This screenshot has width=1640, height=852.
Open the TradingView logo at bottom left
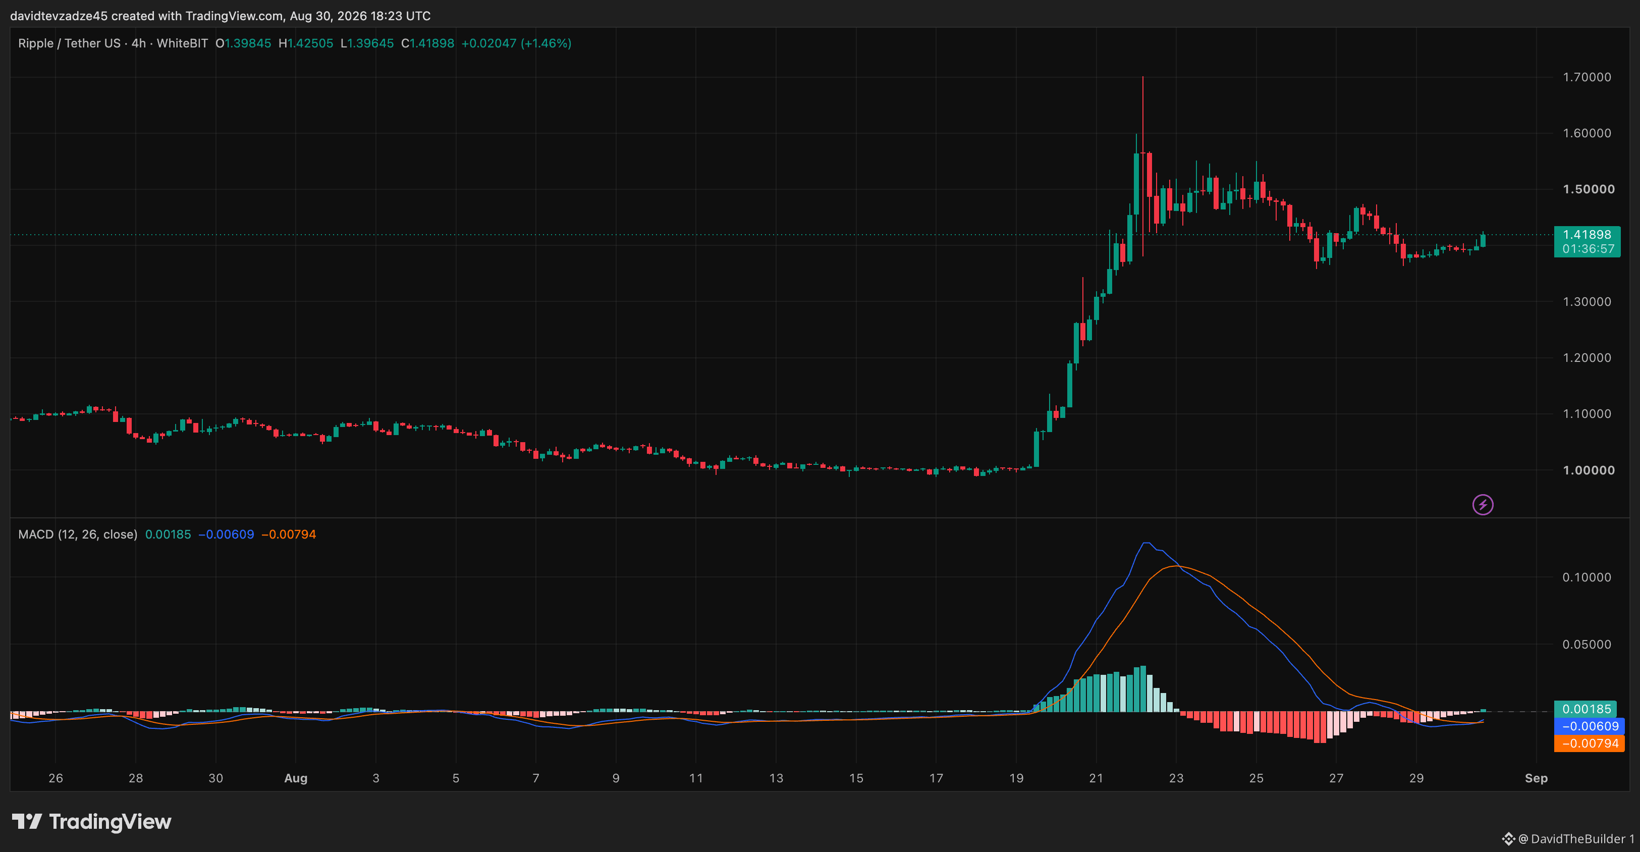tap(92, 821)
